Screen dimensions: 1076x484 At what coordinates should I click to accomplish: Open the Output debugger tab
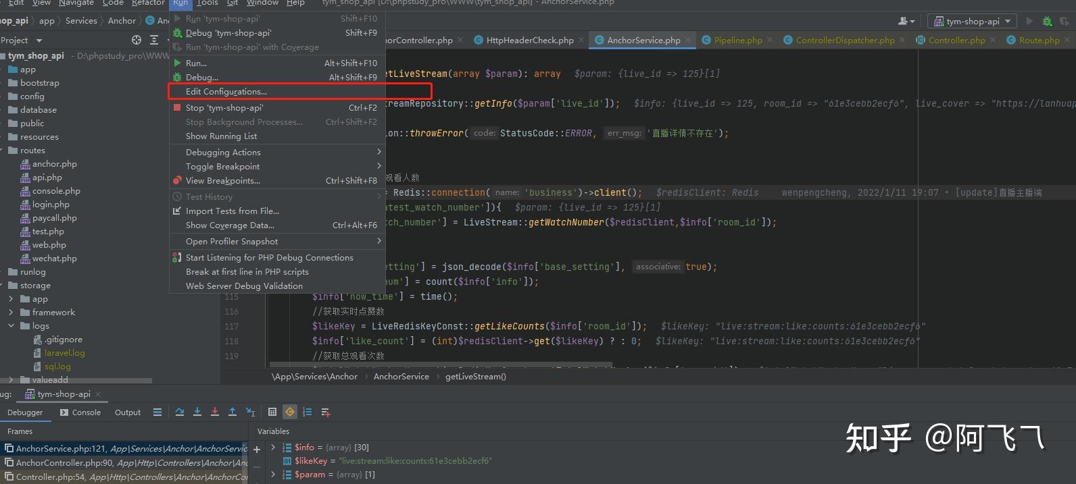click(x=128, y=412)
